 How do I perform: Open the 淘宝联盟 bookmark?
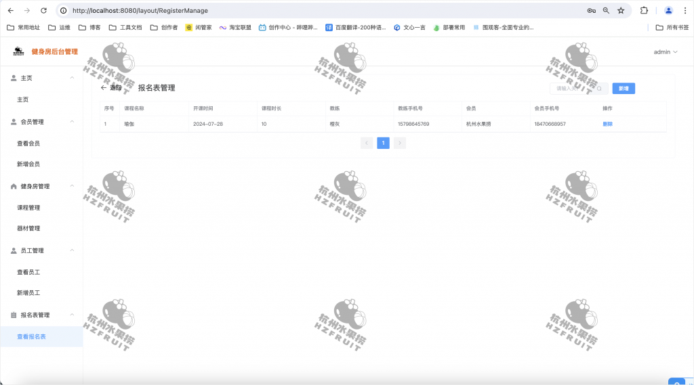(235, 28)
